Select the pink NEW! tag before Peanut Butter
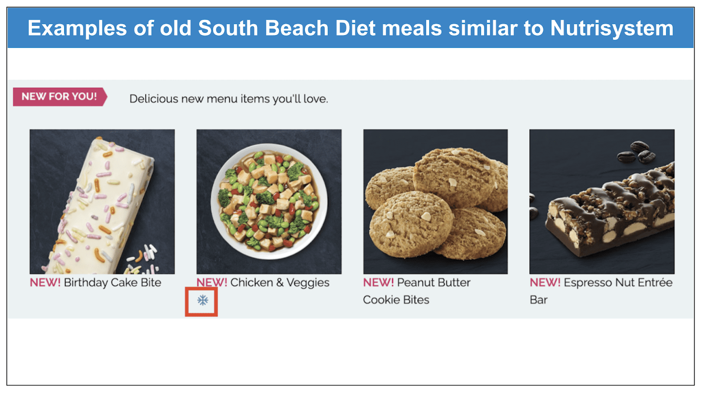The width and height of the screenshot is (703, 395). (x=378, y=282)
